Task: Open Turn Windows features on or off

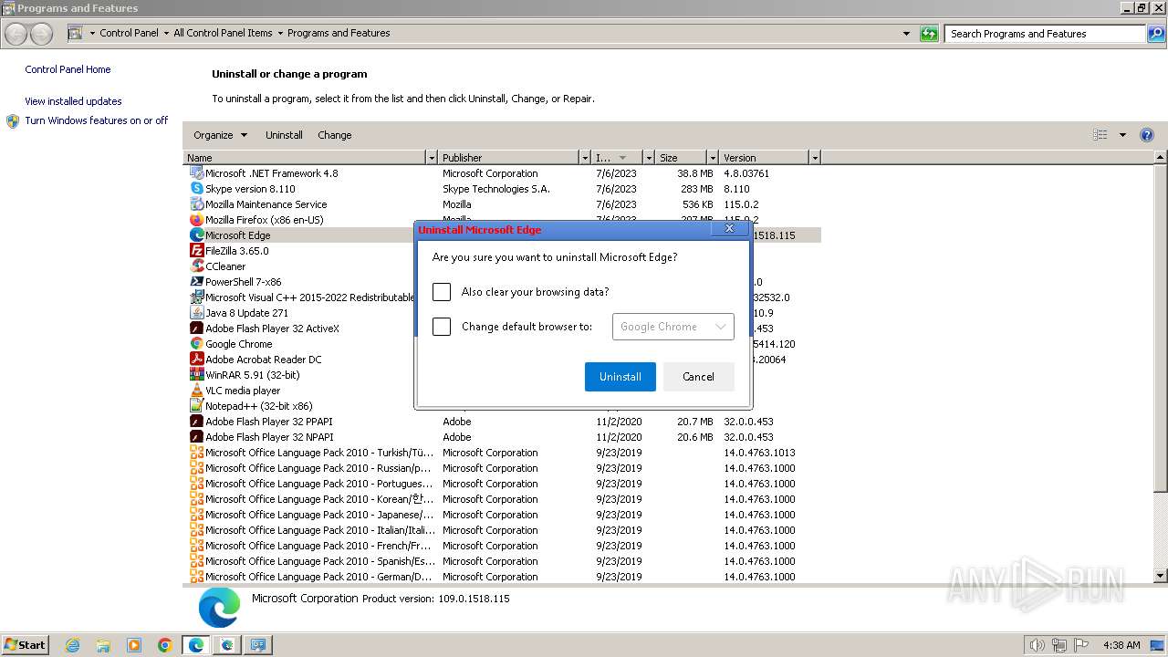Action: coord(97,120)
